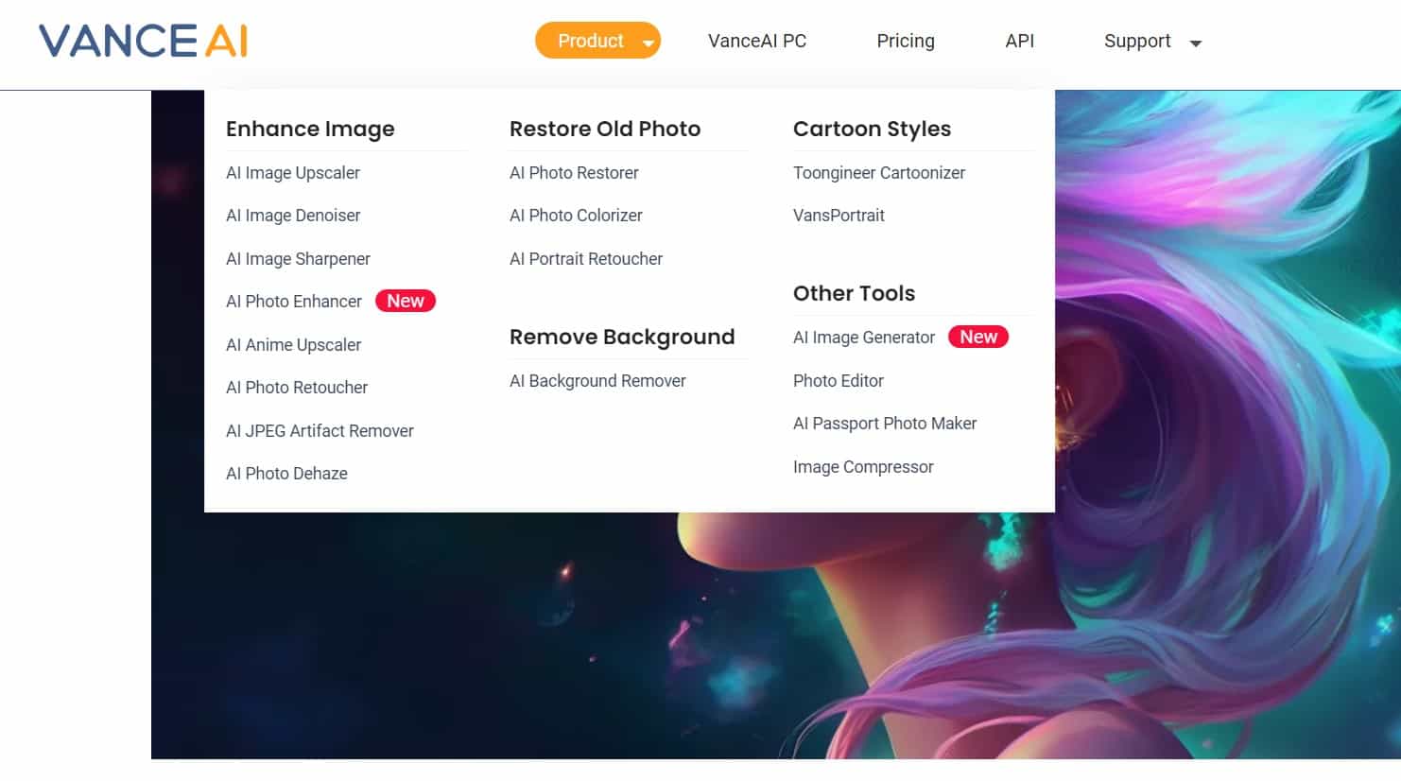Open AI Image Generator
1401x781 pixels.
click(864, 338)
